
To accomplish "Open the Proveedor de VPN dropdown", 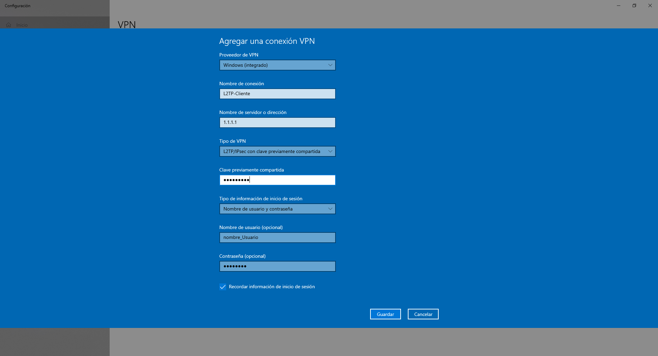I will (x=277, y=65).
